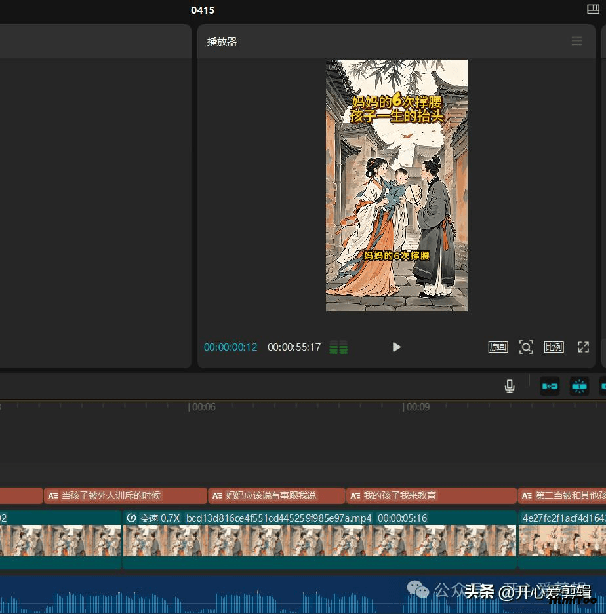Play the video in the player
The image size is (606, 614).
[396, 347]
